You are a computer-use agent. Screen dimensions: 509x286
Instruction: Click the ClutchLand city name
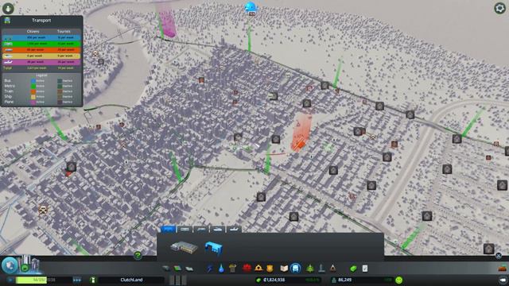point(131,280)
